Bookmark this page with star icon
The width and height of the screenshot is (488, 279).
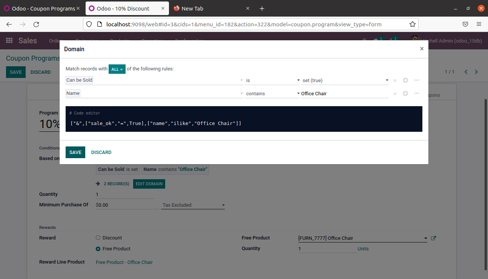click(x=413, y=24)
